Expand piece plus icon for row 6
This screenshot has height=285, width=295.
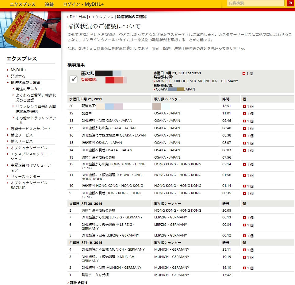[244, 225]
